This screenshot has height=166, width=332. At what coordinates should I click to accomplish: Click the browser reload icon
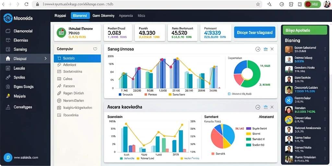[x=27, y=4]
